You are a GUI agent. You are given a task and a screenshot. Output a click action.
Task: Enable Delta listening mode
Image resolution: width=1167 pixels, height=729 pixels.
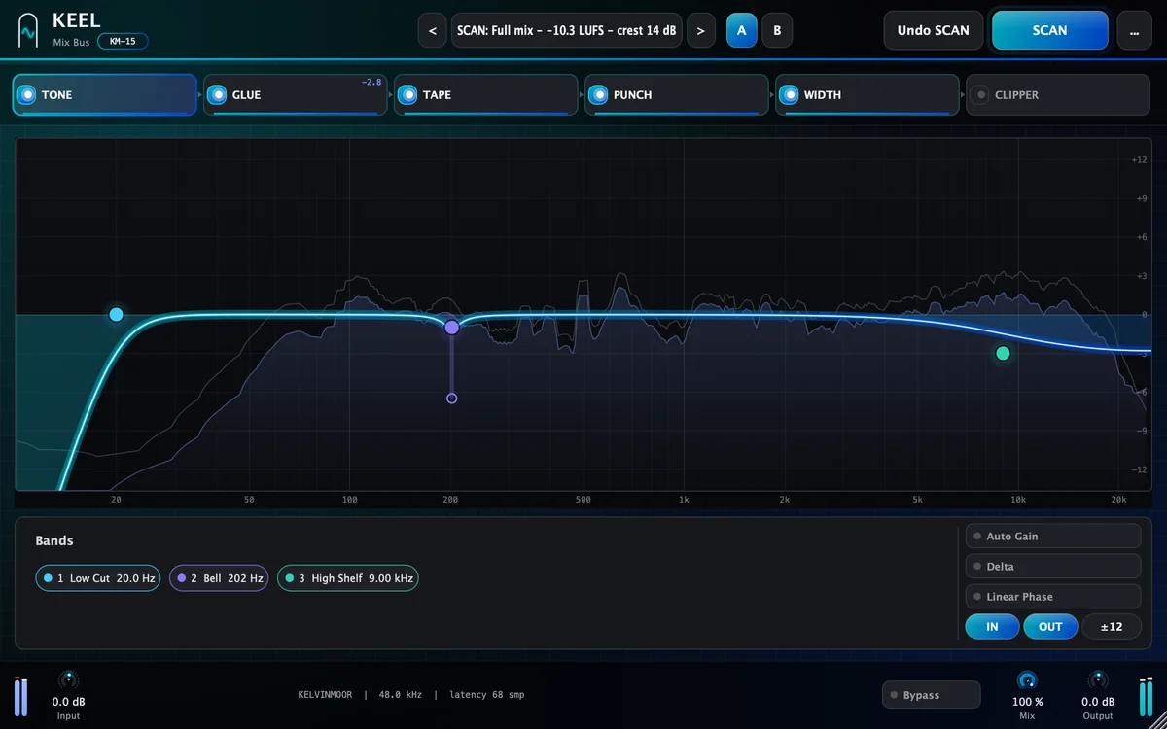pos(1053,567)
